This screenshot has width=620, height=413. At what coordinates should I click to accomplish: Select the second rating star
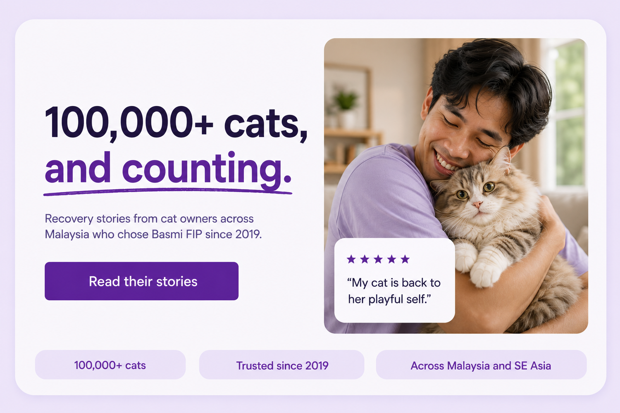tap(365, 259)
